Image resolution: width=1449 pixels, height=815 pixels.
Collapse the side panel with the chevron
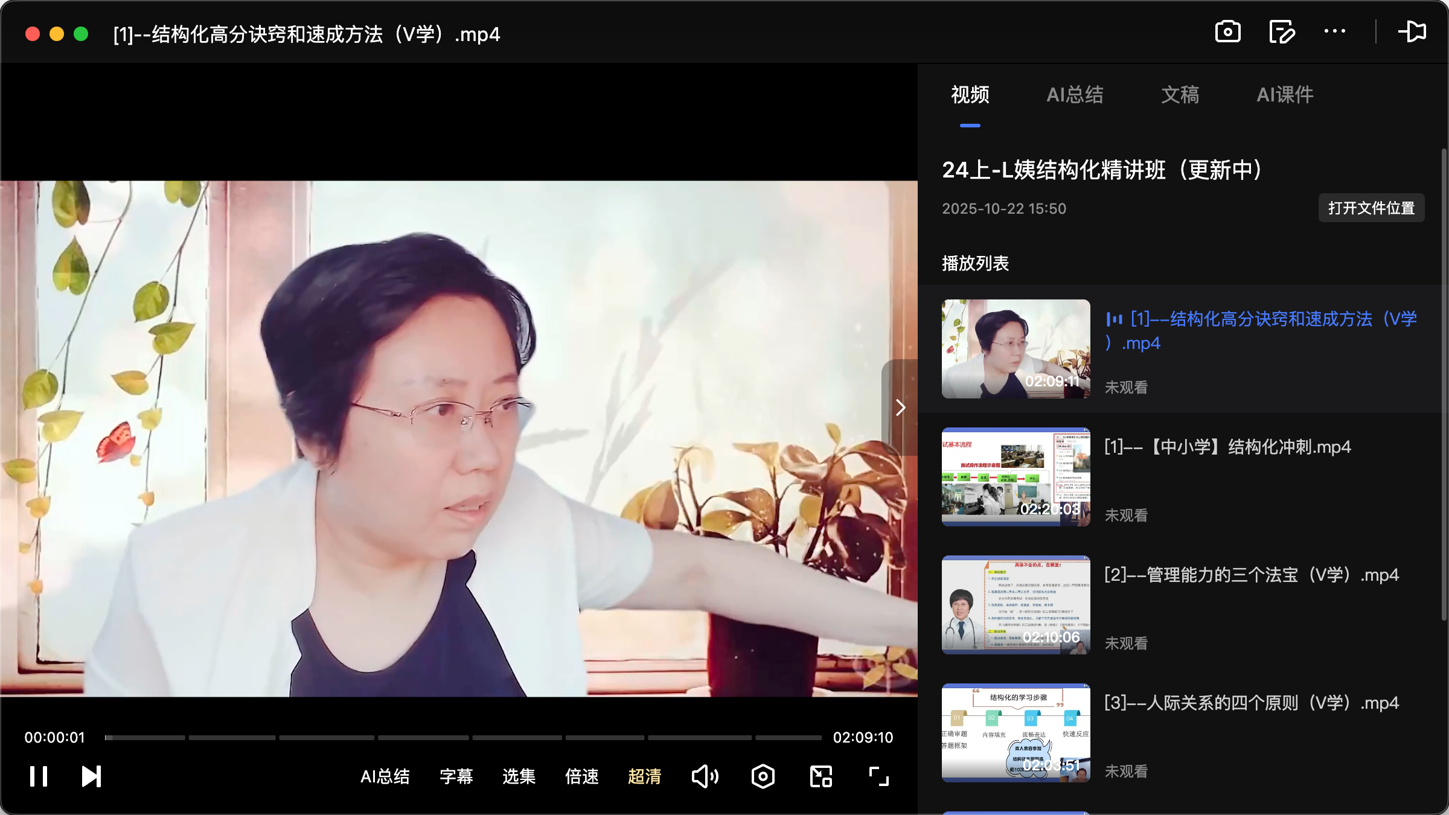pos(900,407)
